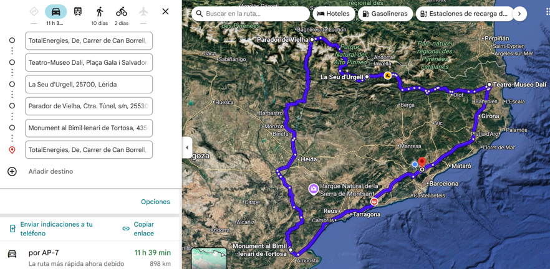Select the por AP-7 route result
This screenshot has width=550, height=269.
[x=89, y=257]
